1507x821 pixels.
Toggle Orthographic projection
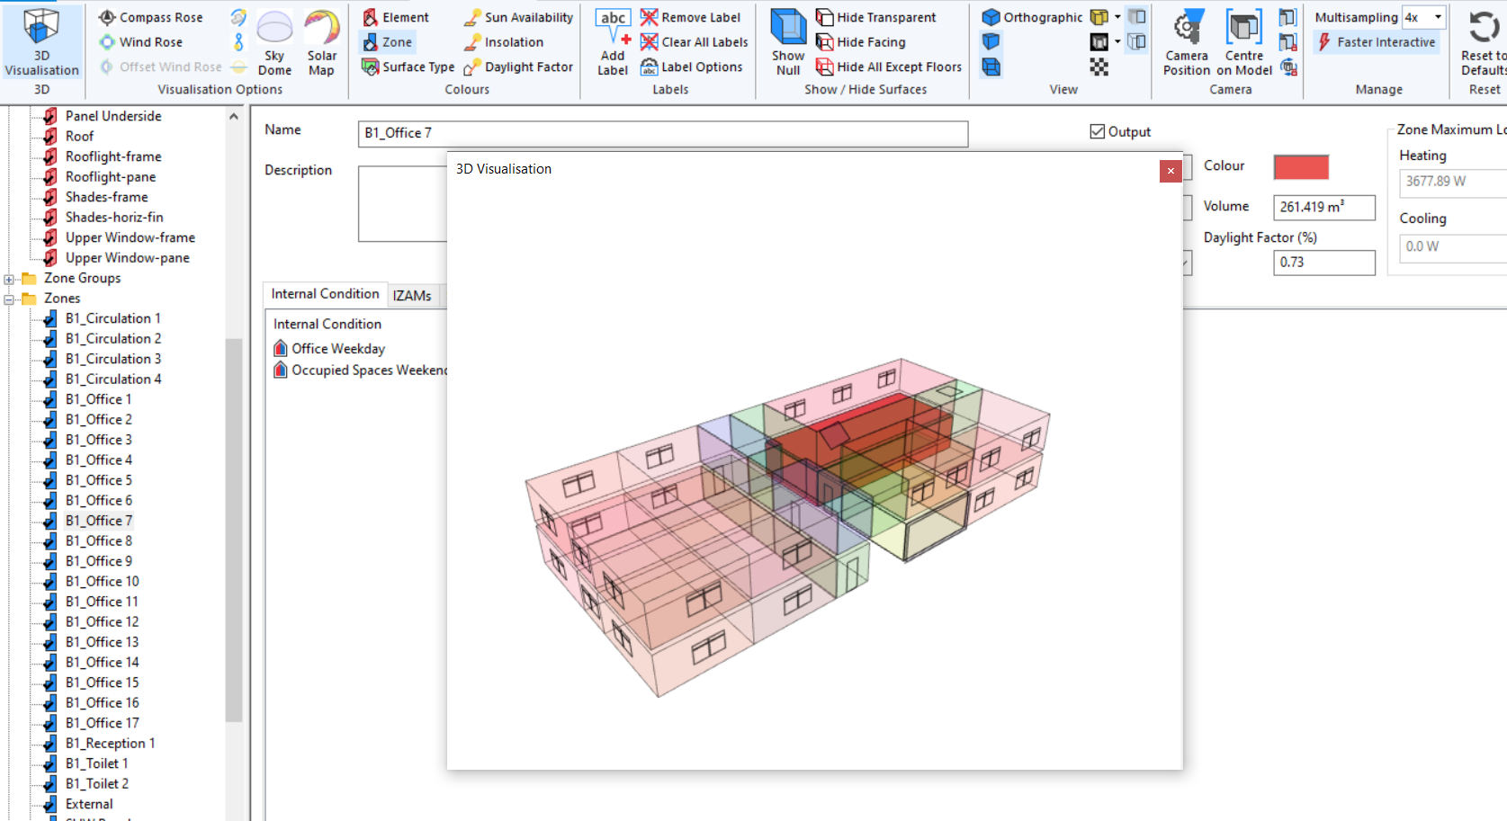[1032, 17]
